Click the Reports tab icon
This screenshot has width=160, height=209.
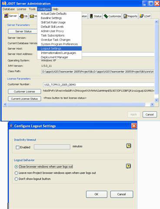(125, 16)
